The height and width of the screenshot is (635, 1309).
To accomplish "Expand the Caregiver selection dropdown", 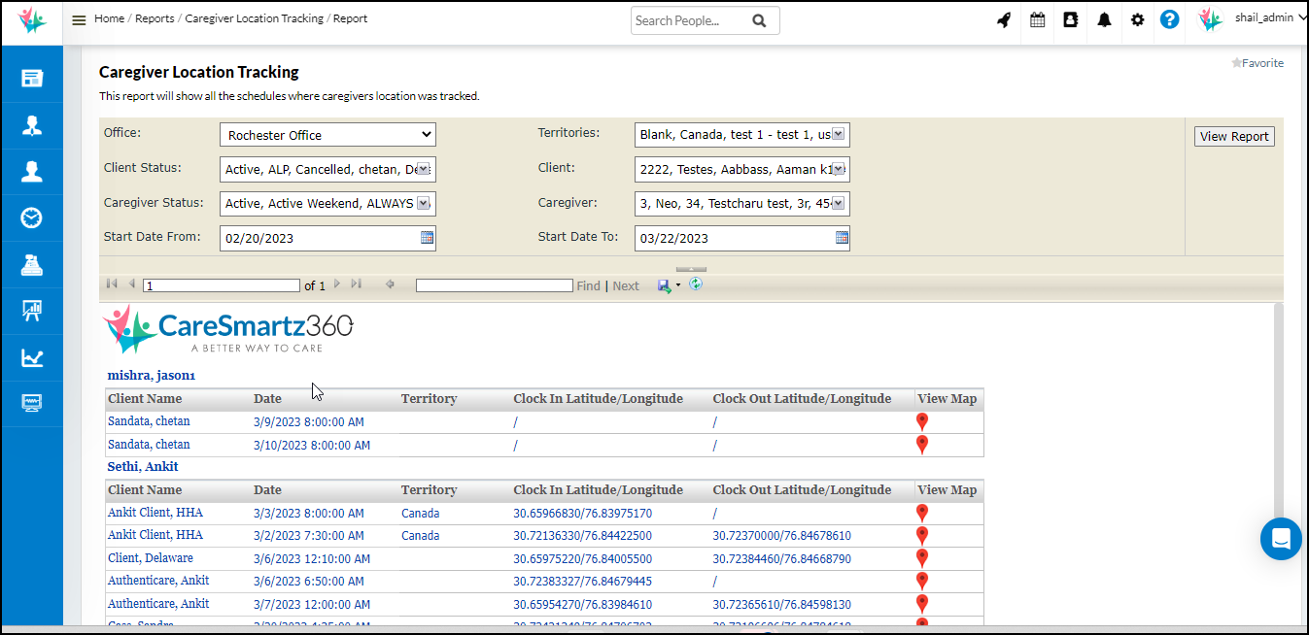I will pyautogui.click(x=840, y=203).
